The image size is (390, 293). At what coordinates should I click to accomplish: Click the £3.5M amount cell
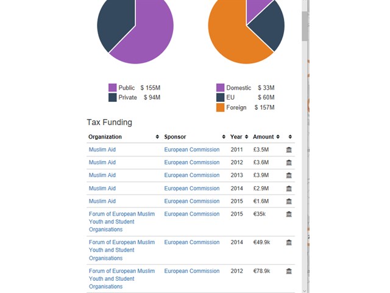click(x=261, y=150)
